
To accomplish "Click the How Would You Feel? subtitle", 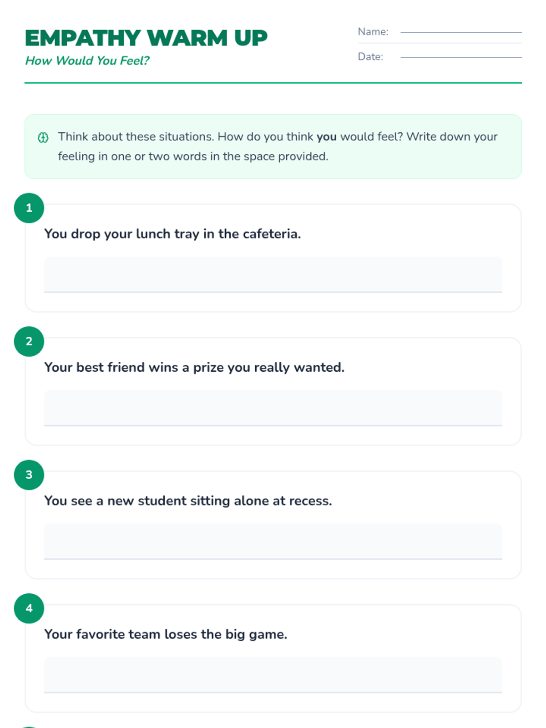I will pyautogui.click(x=87, y=61).
